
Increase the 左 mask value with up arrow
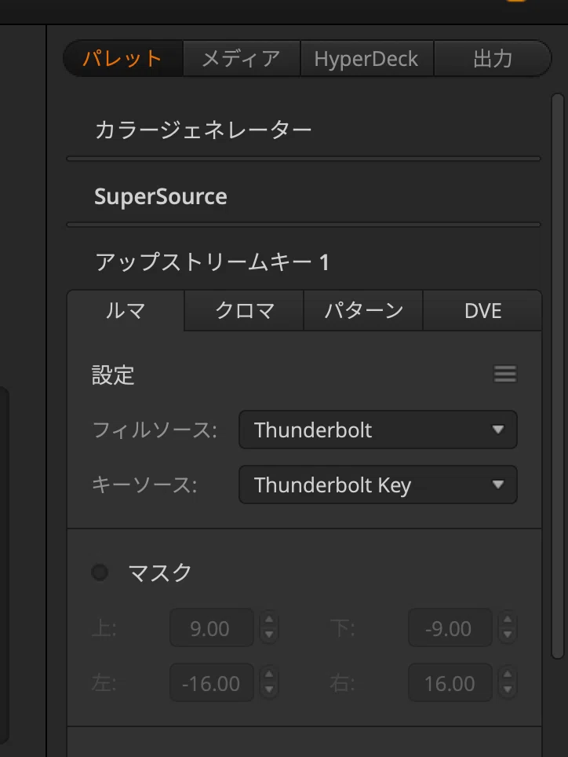tap(269, 674)
